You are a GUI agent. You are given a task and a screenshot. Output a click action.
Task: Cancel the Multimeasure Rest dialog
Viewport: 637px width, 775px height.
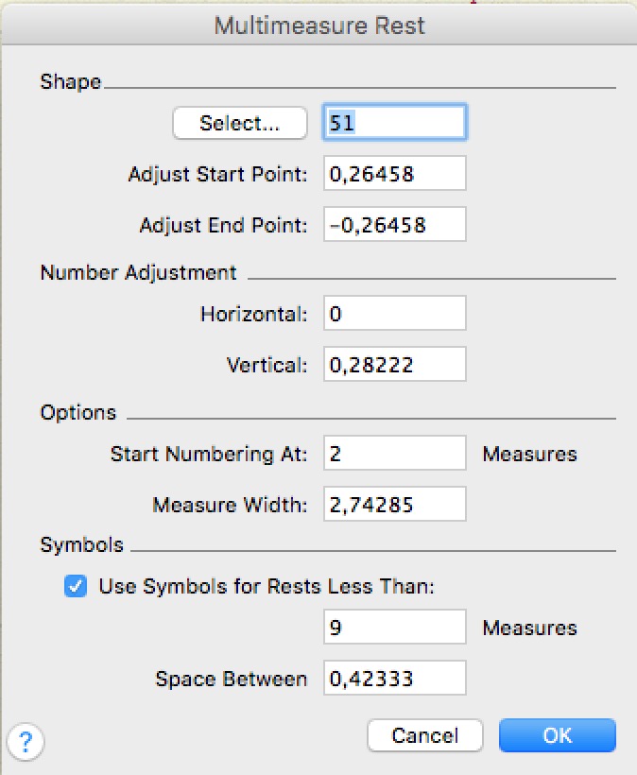point(424,735)
